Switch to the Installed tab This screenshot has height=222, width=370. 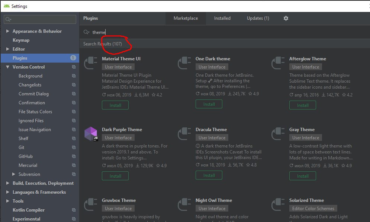(222, 18)
